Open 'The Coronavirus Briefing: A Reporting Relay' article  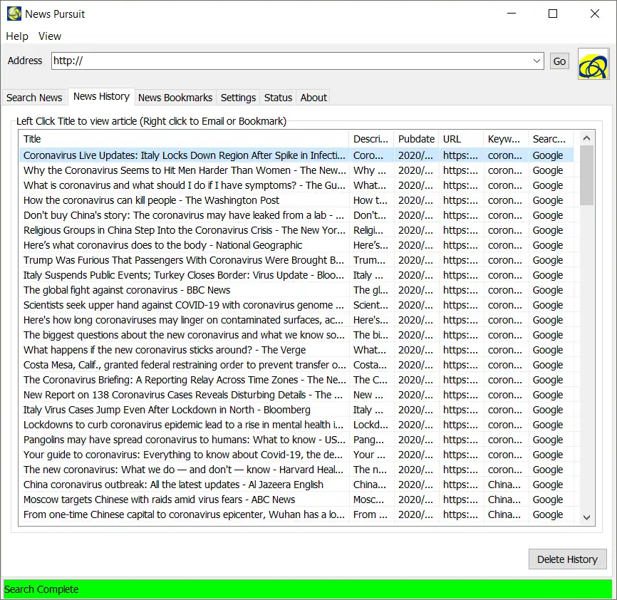tap(184, 380)
